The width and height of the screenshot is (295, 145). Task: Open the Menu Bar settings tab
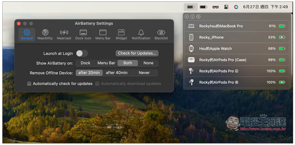point(103,34)
